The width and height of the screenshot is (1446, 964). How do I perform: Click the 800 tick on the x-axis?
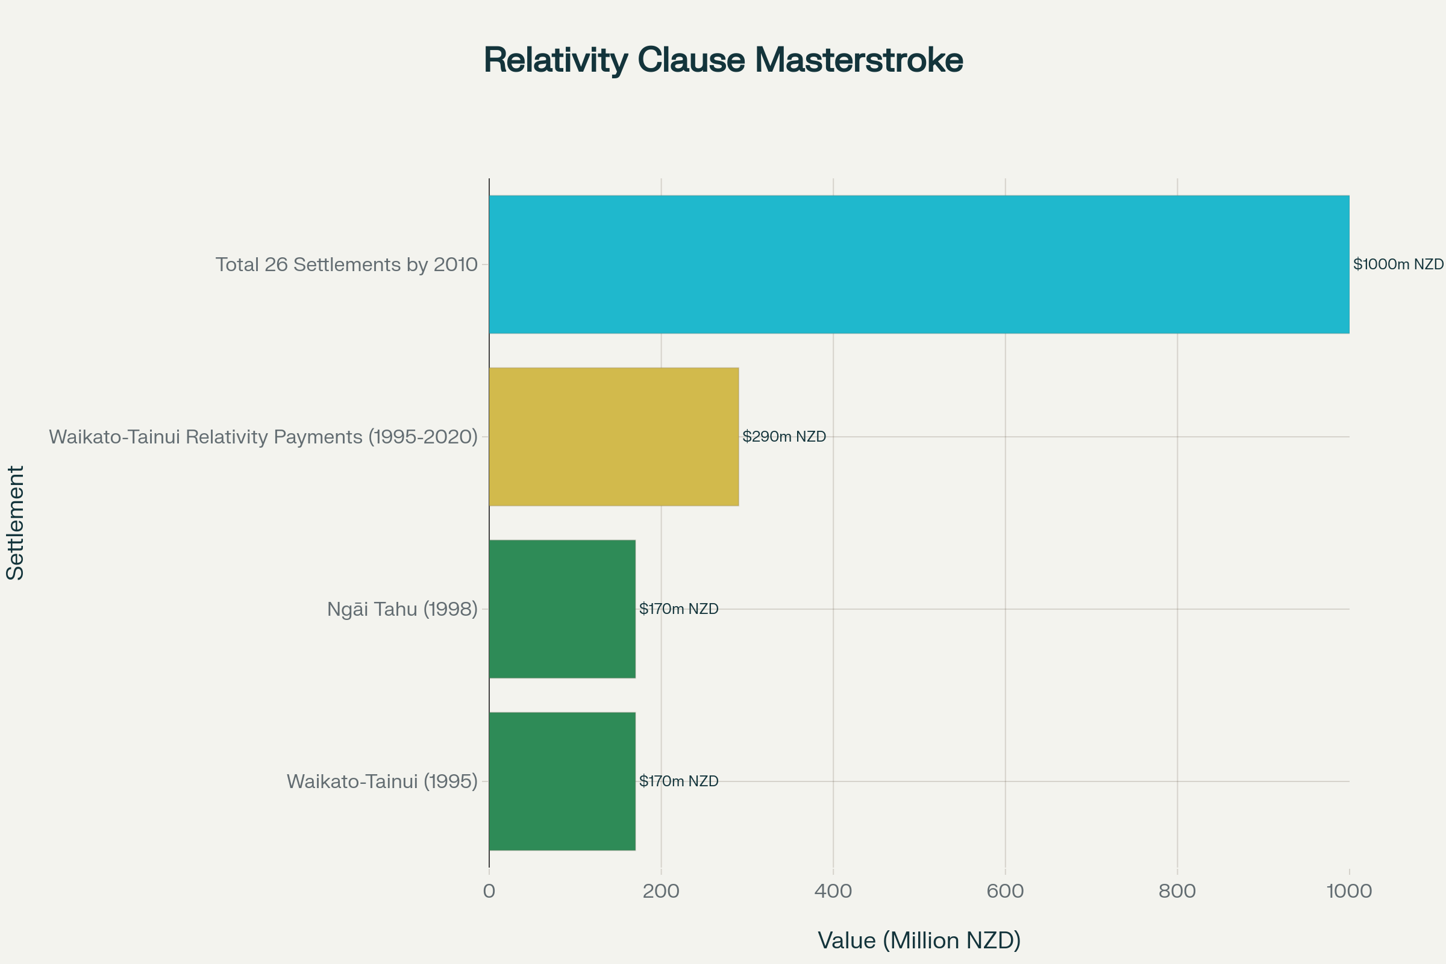click(x=1177, y=891)
